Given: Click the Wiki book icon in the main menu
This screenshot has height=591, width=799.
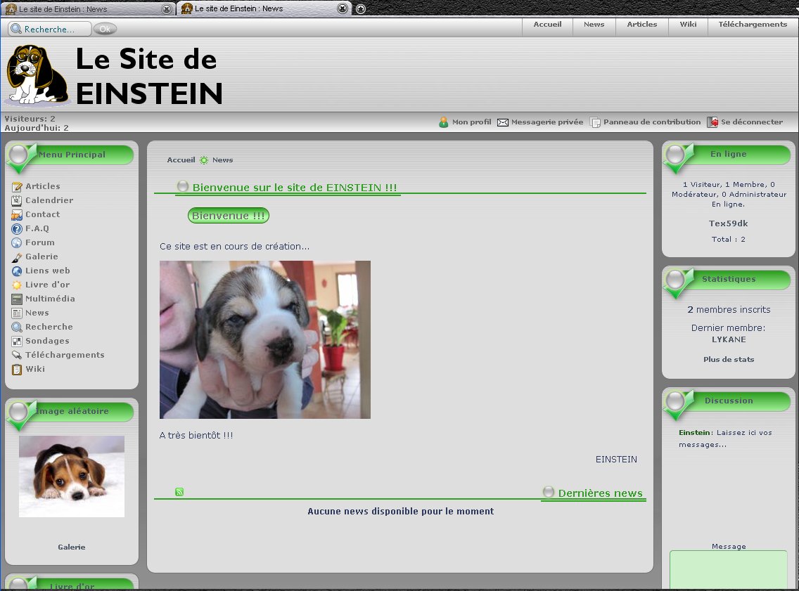Looking at the screenshot, I should pos(17,369).
